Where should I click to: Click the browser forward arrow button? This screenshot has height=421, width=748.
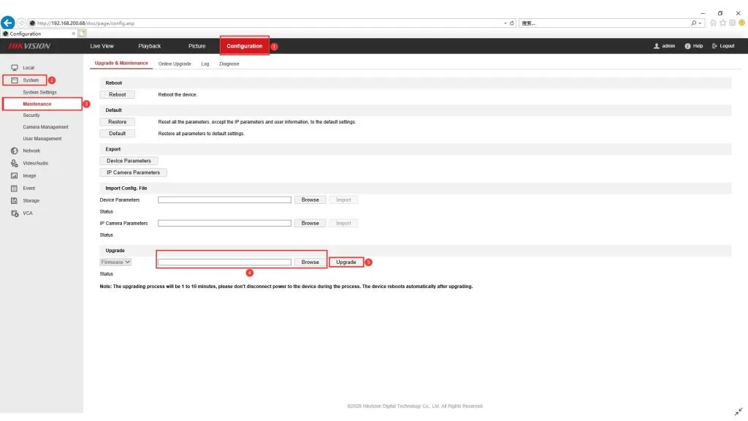click(21, 23)
